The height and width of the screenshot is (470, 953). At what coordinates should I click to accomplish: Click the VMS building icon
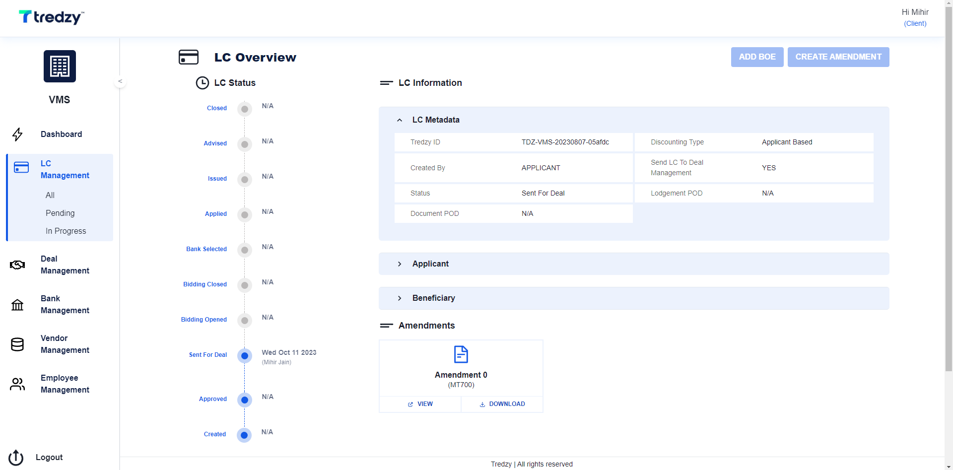click(x=60, y=66)
